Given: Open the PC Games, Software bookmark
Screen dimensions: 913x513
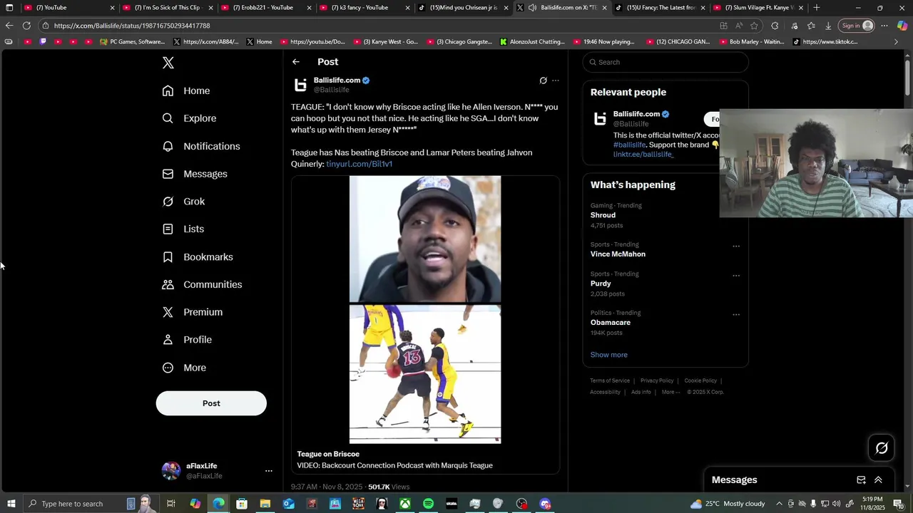Looking at the screenshot, I should click(133, 42).
